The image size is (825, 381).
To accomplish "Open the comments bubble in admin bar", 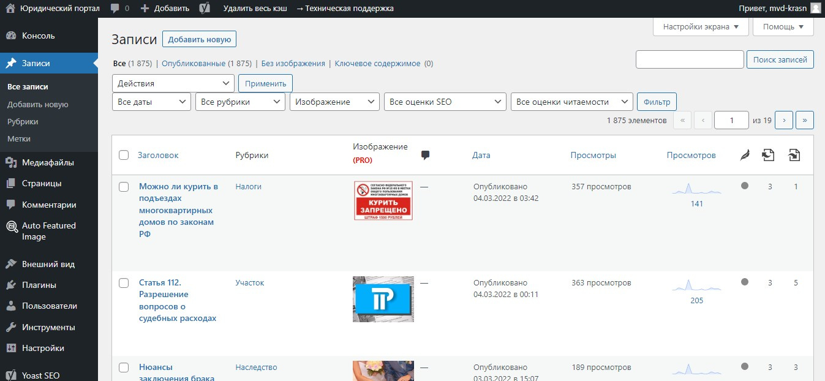I will 115,9.
